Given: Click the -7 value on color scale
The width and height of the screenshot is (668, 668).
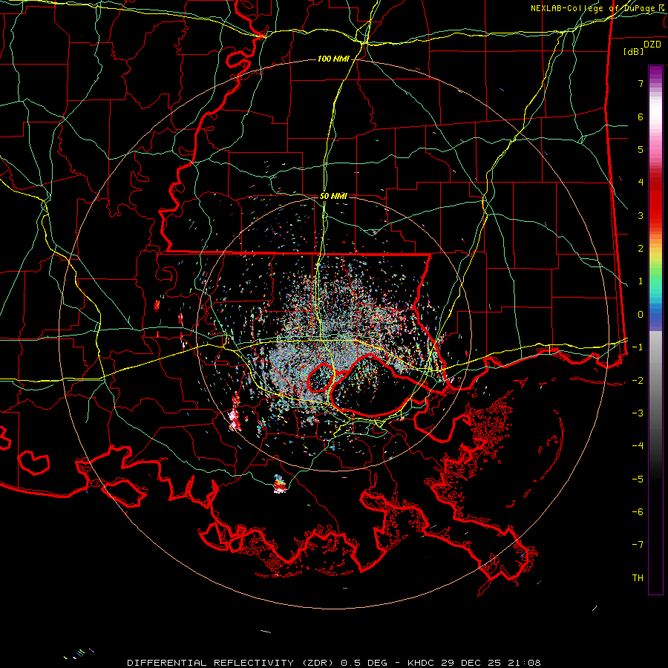Looking at the screenshot, I should 638,545.
